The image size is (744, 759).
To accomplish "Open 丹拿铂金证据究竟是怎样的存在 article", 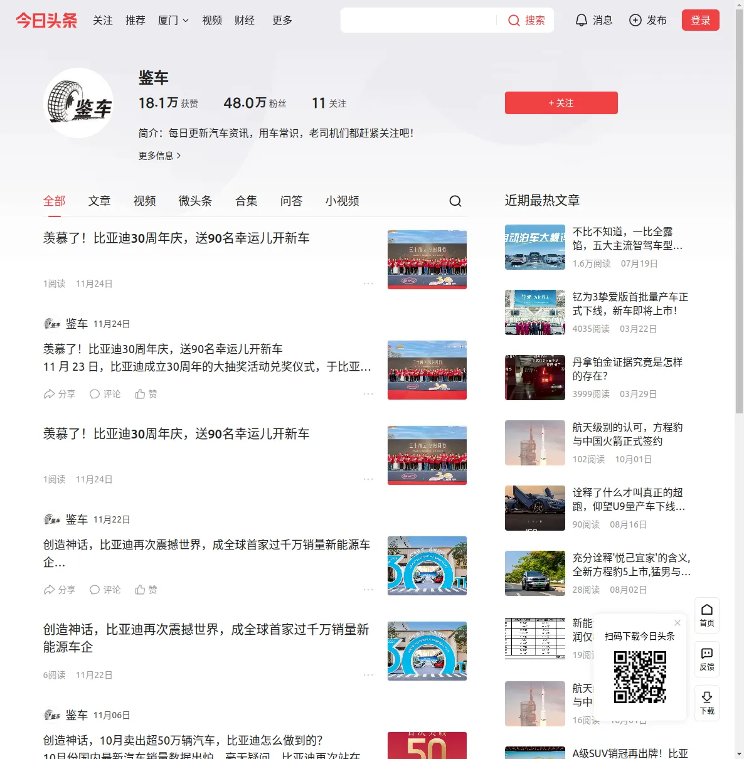I will pyautogui.click(x=628, y=369).
